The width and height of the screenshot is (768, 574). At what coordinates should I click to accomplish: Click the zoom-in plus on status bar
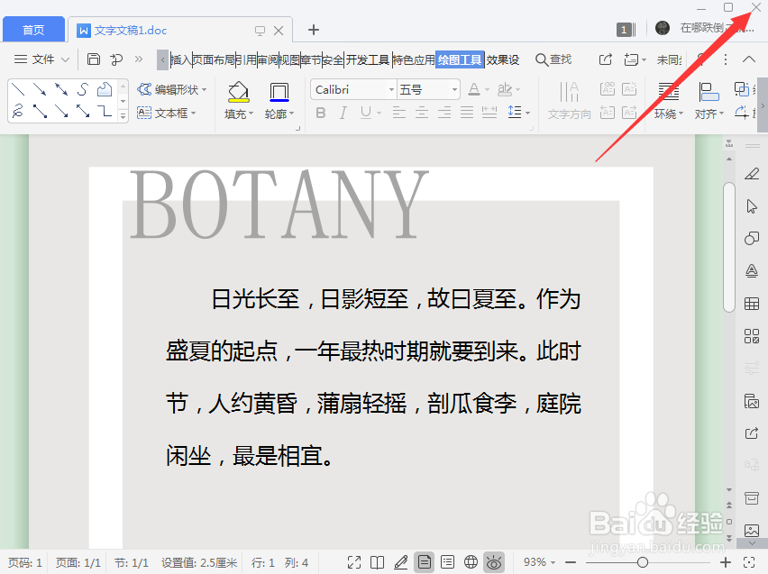coord(725,562)
